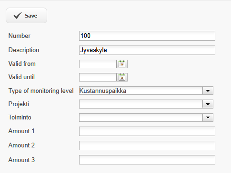Expand the Projekti dropdown arrow

click(208, 104)
